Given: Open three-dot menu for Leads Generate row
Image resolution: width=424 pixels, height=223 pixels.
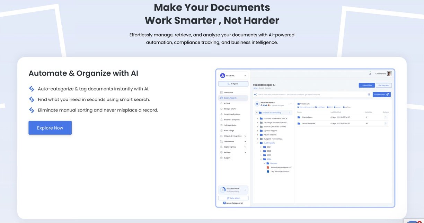Looking at the screenshot, I should tap(386, 124).
